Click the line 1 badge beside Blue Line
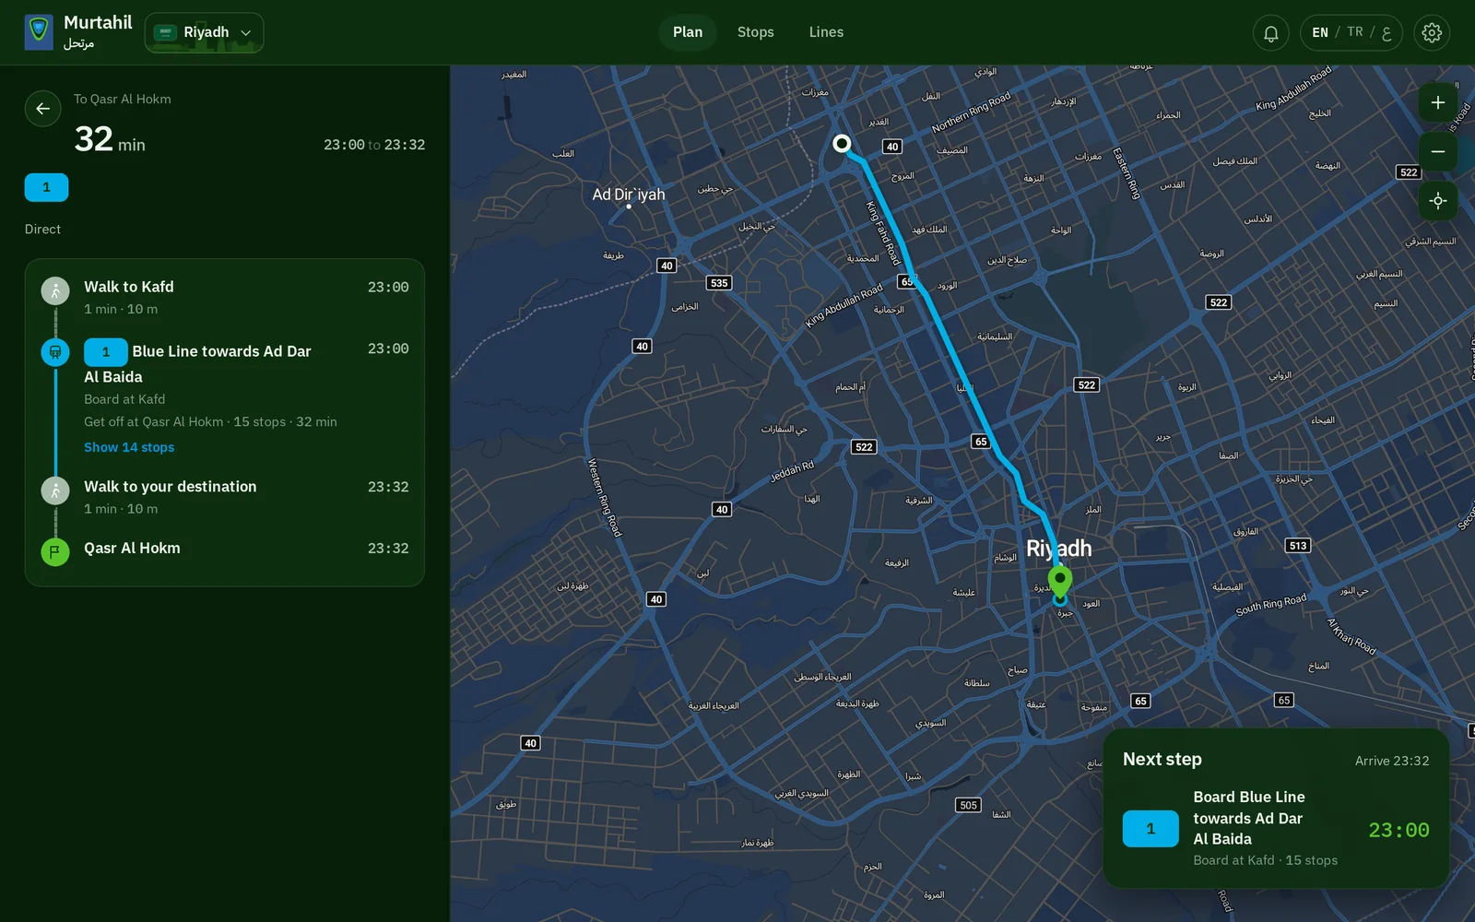This screenshot has height=922, width=1475. pyautogui.click(x=105, y=352)
